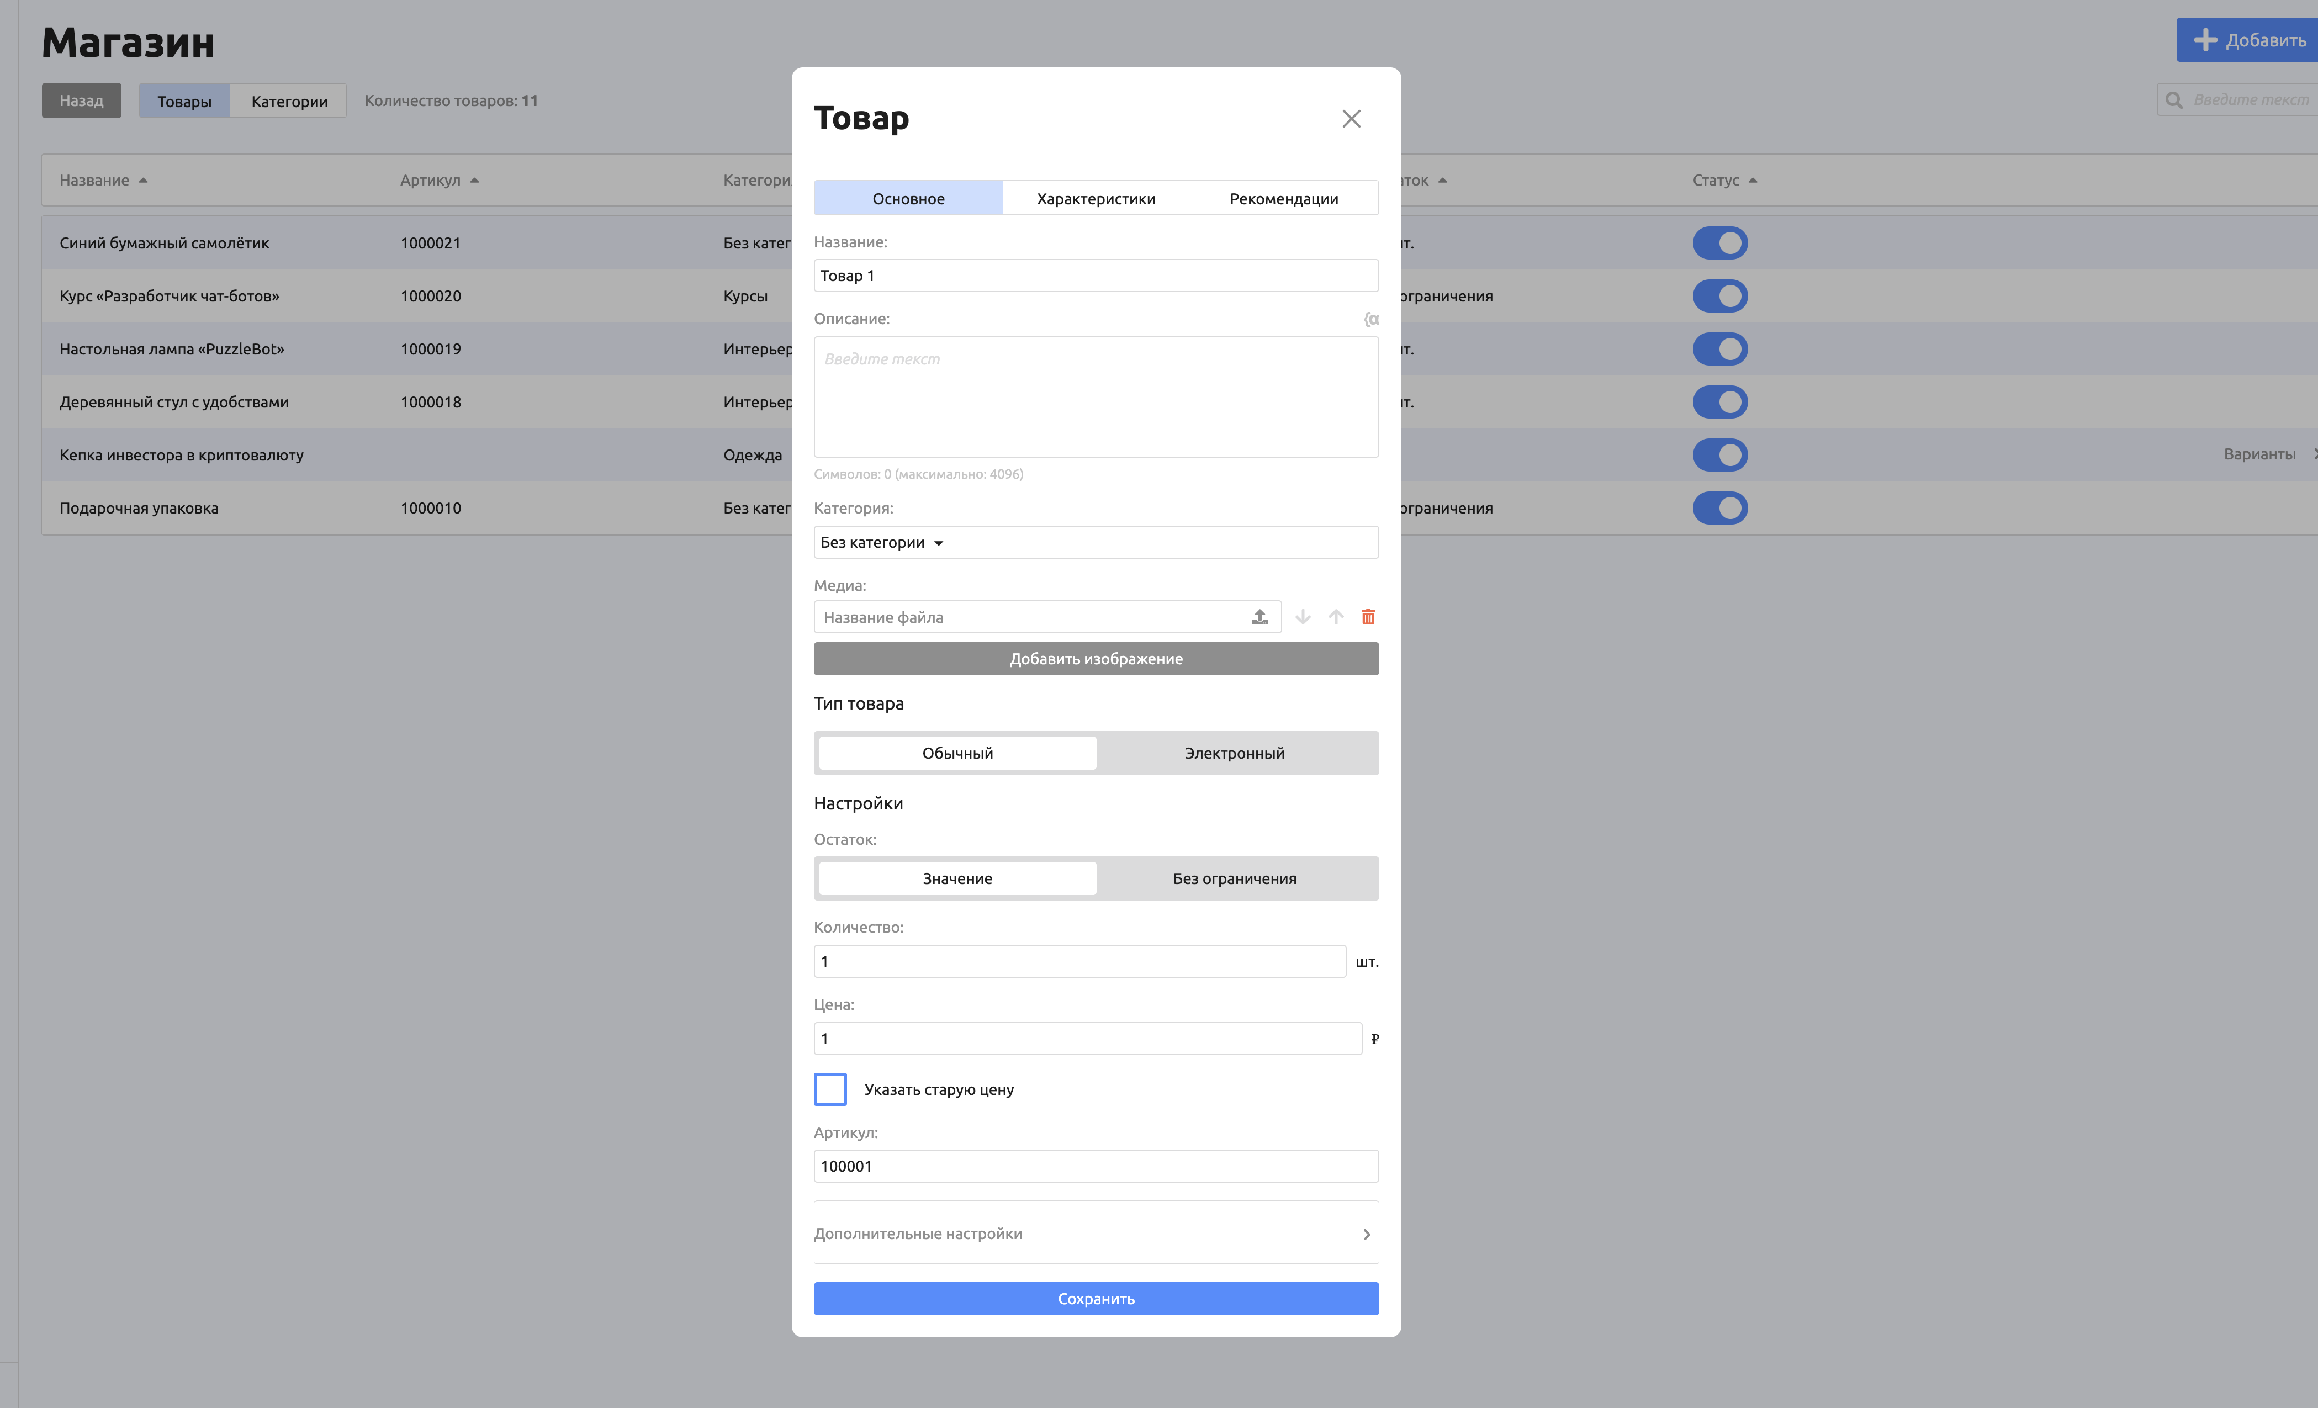This screenshot has width=2318, height=1408.
Task: Toggle status of Деревянный стул с удобствами
Action: pos(1719,403)
